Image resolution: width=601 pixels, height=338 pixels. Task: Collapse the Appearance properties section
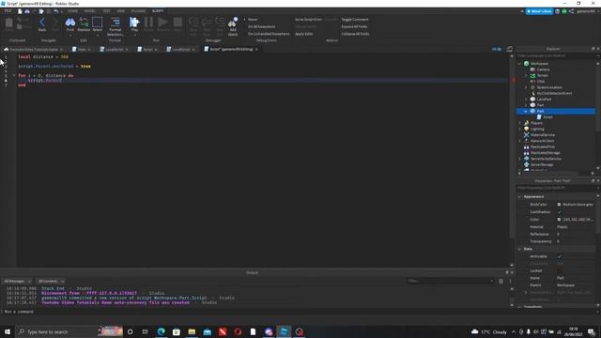pyautogui.click(x=519, y=196)
